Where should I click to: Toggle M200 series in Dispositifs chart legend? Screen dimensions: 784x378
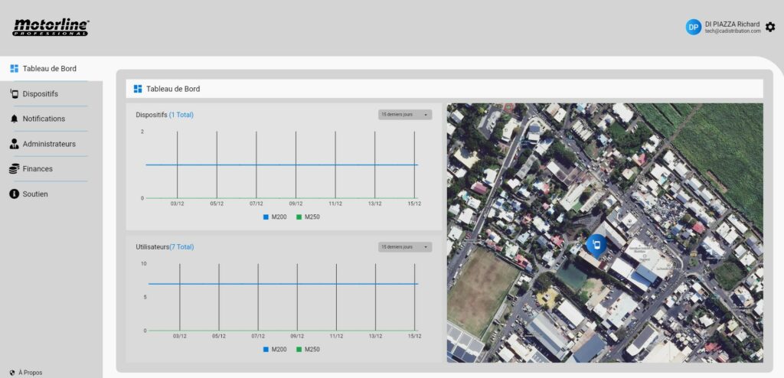(277, 217)
